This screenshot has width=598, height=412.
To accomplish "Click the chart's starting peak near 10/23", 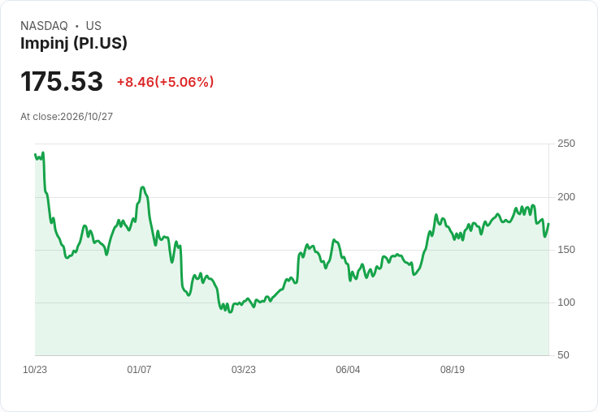I will [43, 152].
